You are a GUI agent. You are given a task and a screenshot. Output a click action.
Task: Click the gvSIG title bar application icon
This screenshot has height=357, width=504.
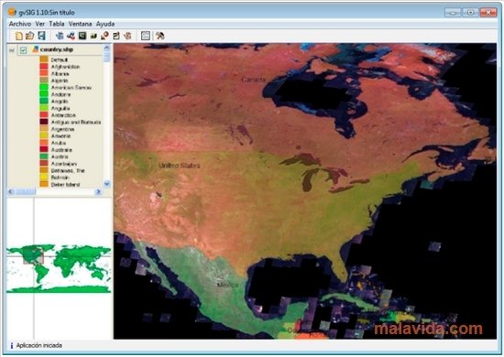click(x=12, y=12)
